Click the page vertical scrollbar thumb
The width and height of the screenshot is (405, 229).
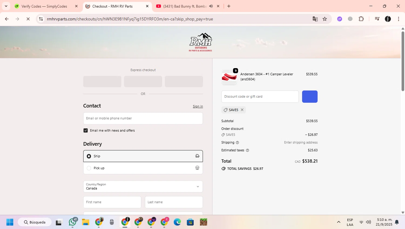pyautogui.click(x=403, y=61)
